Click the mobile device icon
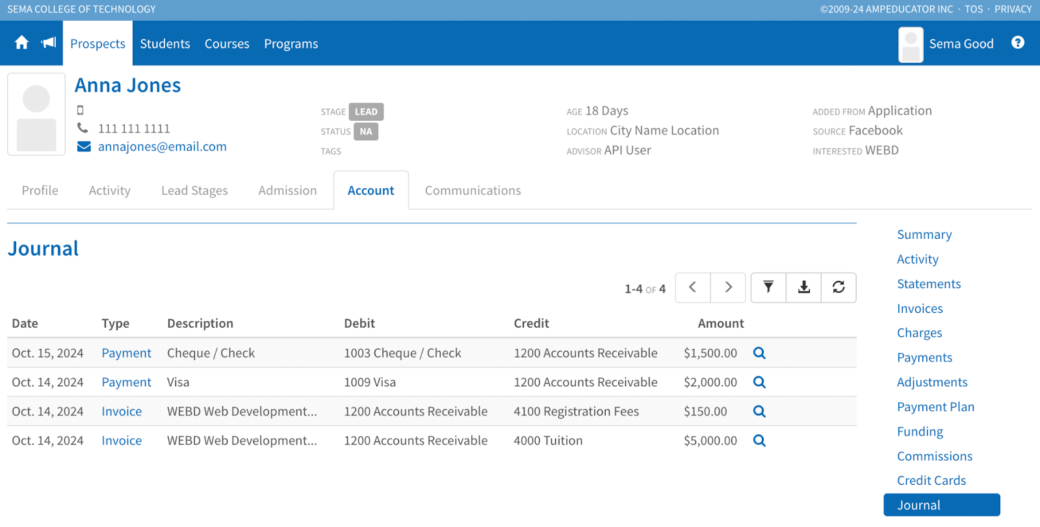 [81, 110]
